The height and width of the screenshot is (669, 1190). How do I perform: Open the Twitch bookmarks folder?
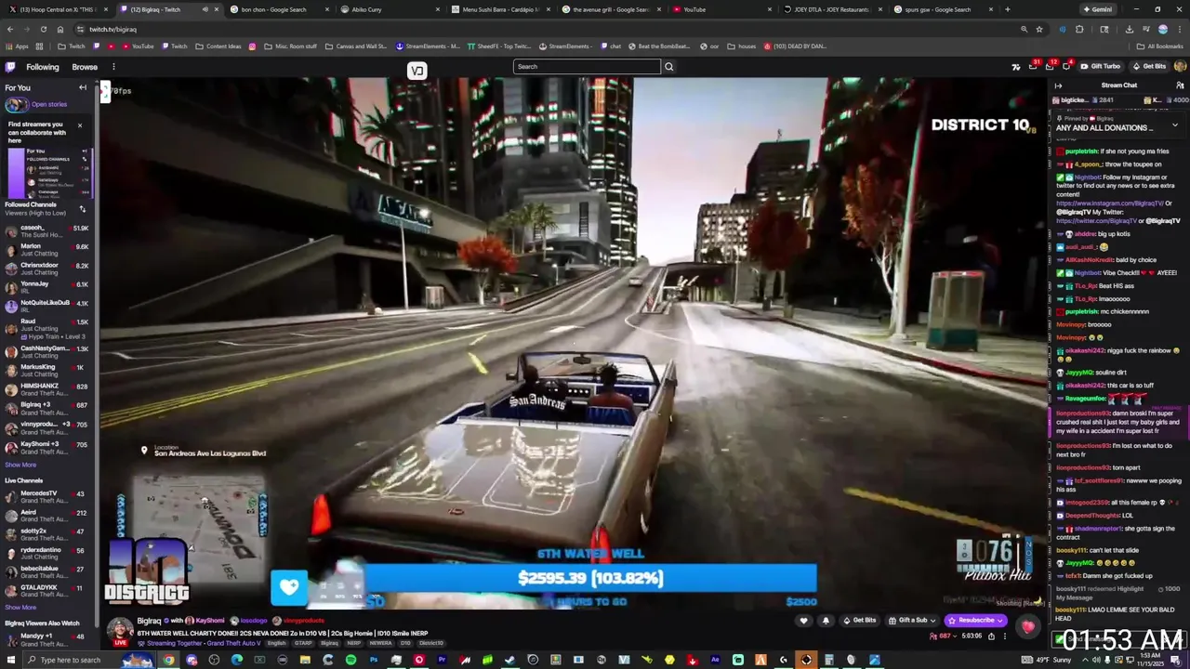tap(72, 46)
